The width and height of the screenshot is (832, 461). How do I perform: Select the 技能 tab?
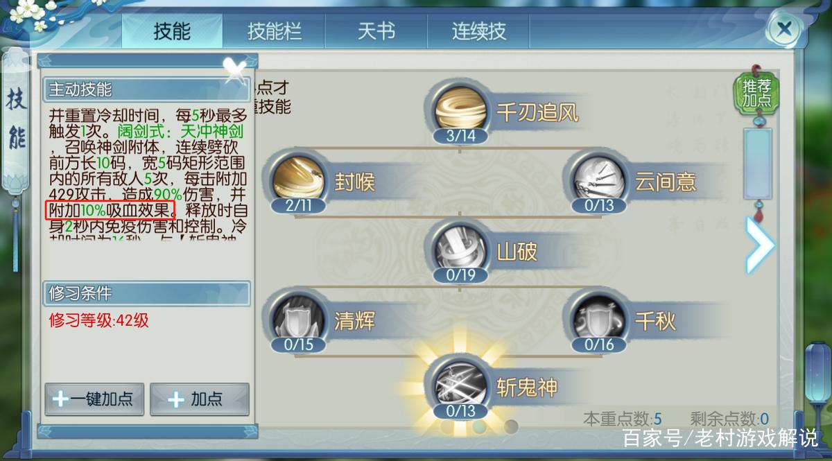tap(172, 31)
